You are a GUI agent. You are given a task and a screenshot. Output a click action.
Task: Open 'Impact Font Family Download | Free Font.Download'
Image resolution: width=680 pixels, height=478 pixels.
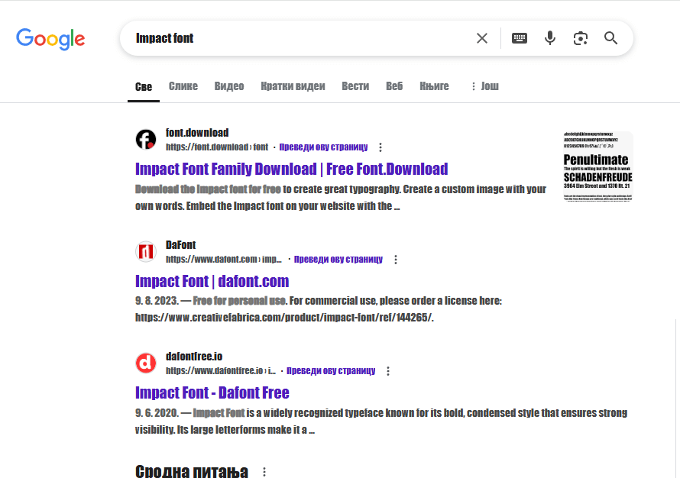pos(291,169)
